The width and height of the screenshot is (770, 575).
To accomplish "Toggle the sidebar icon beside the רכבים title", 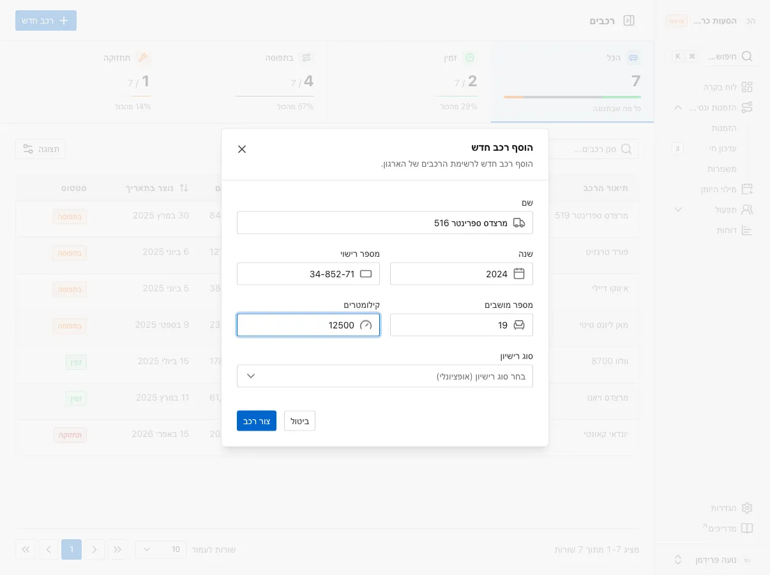I will click(629, 20).
